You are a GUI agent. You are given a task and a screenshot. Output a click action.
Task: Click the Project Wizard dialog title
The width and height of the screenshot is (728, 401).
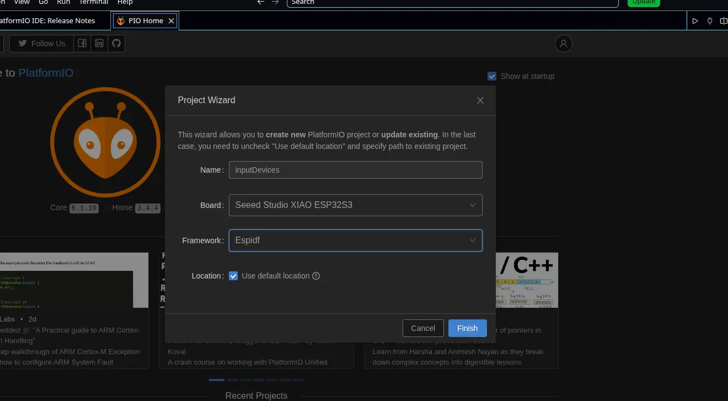(206, 100)
